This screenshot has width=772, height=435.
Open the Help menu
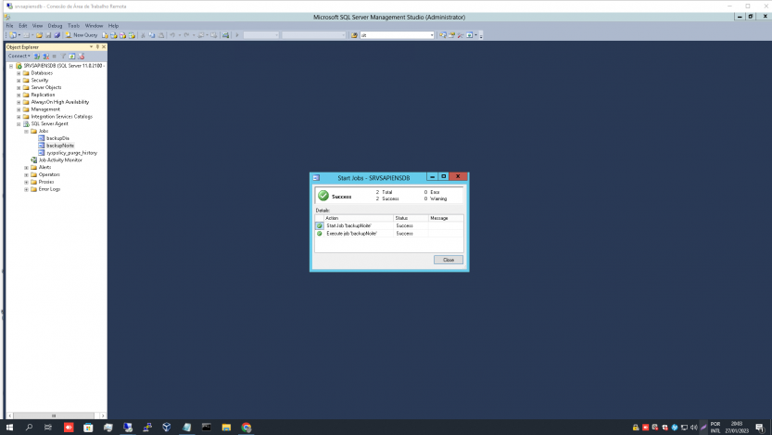click(113, 26)
